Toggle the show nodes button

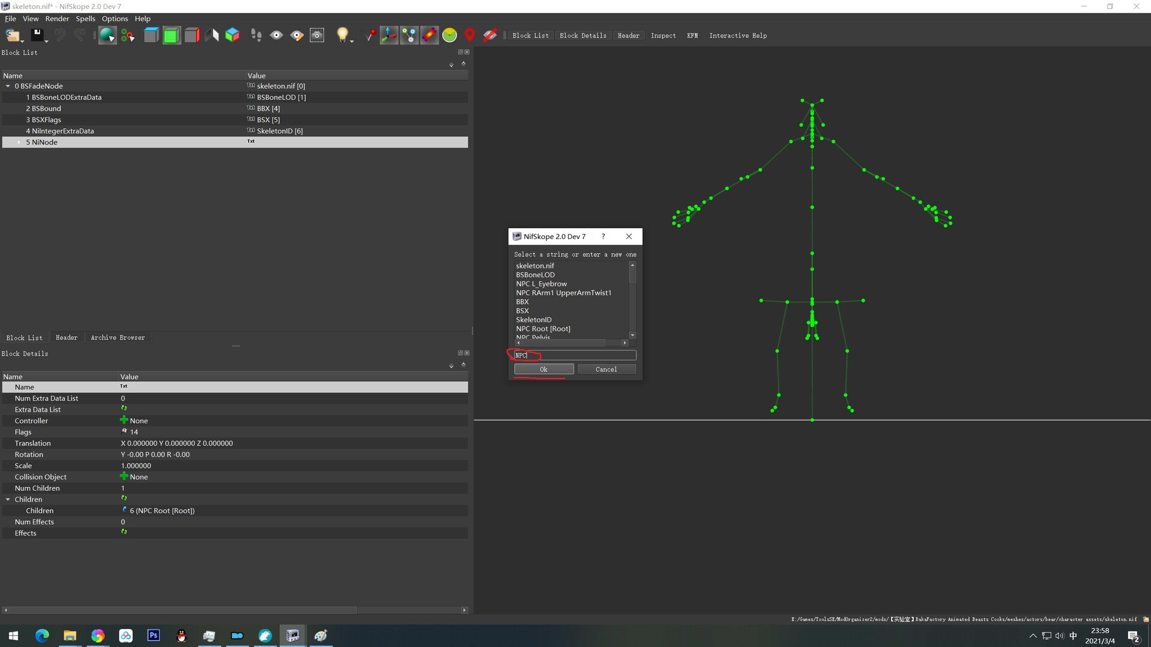point(409,35)
